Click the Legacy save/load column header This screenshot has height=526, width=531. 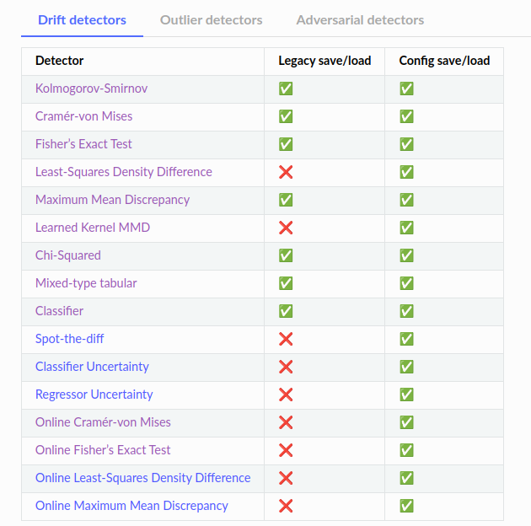[x=324, y=61]
